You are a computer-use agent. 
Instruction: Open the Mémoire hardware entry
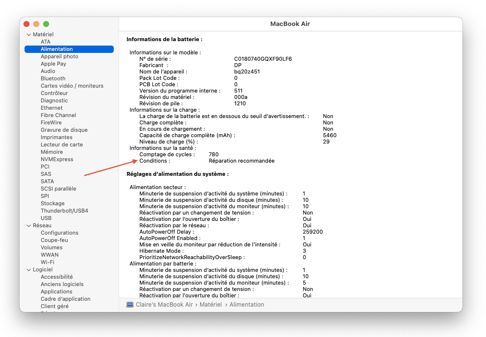51,152
